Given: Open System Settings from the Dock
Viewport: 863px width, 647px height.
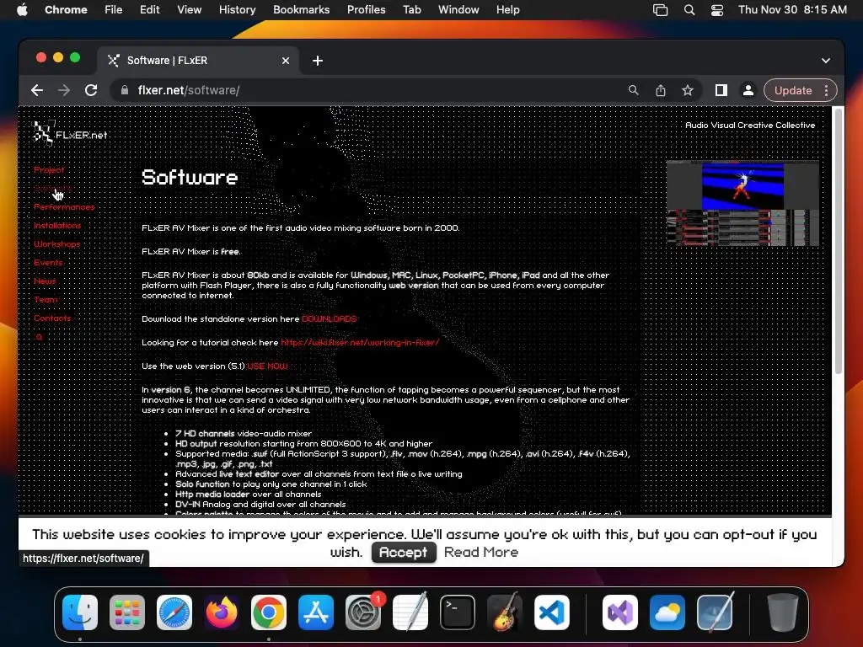Looking at the screenshot, I should tap(363, 612).
